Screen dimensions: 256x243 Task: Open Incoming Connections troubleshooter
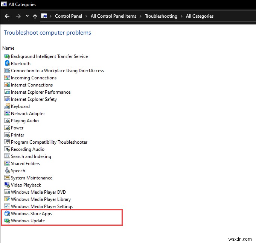(34, 78)
